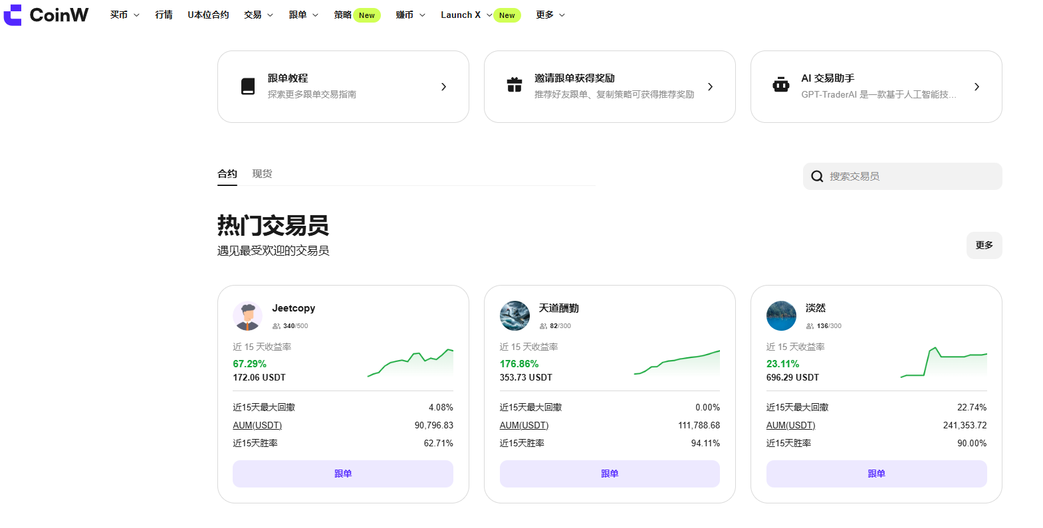The height and width of the screenshot is (528, 1043).
Task: Click the AI trading assistant robot icon
Action: tap(781, 85)
